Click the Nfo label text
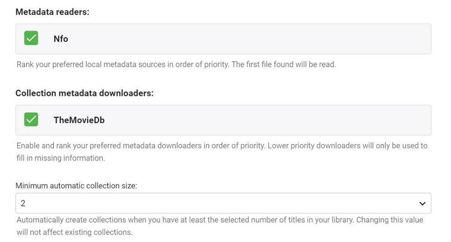The height and width of the screenshot is (242, 451). pos(61,39)
